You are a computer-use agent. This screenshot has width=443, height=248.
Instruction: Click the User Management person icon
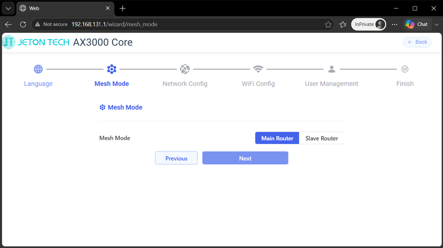click(x=332, y=69)
